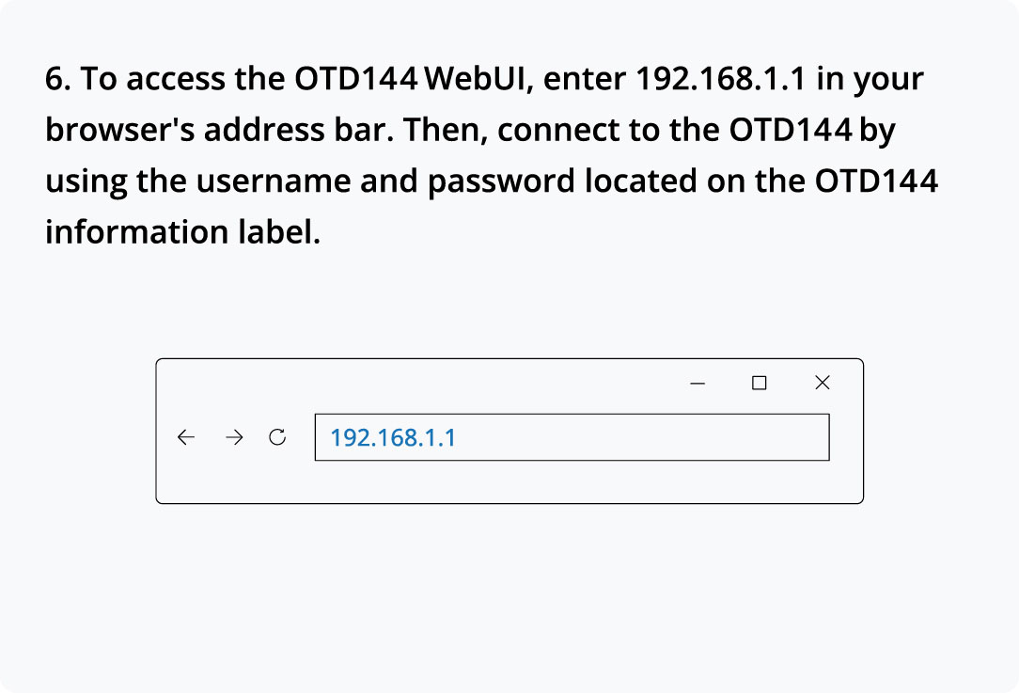Maximize the illustrated browser window

point(760,383)
